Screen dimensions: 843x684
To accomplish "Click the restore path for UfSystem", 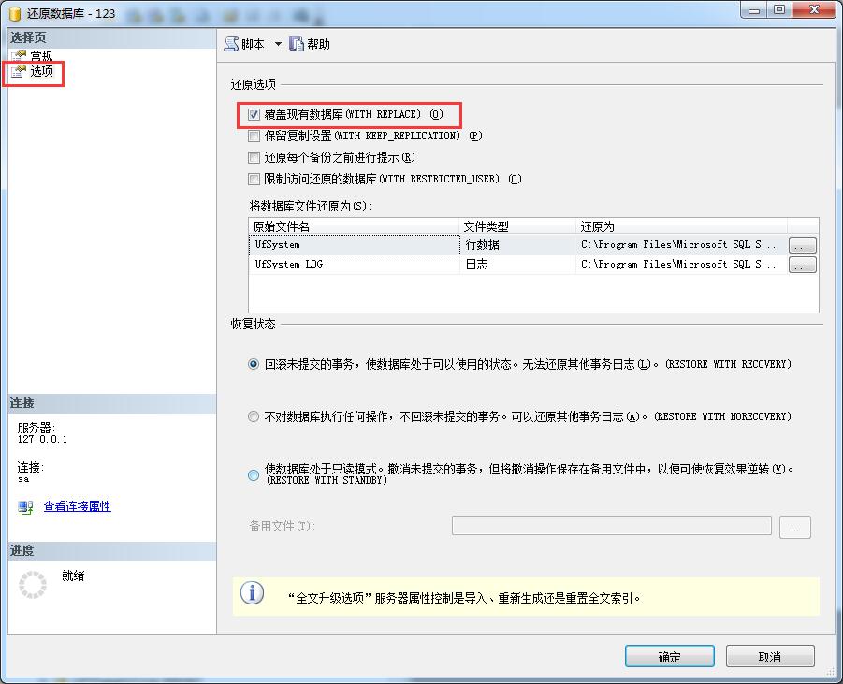I will click(681, 244).
